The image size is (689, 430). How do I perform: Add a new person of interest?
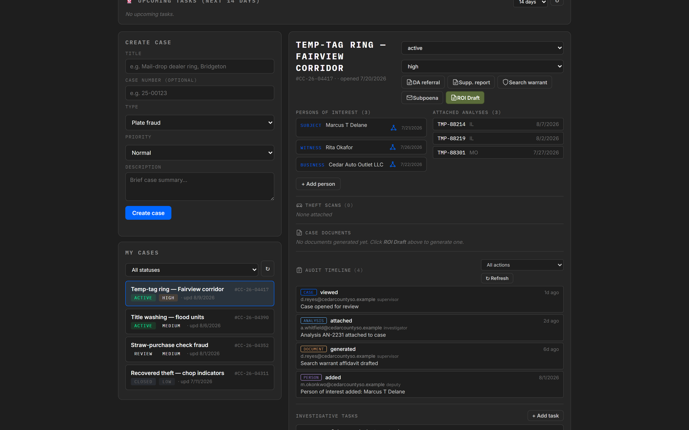[318, 184]
